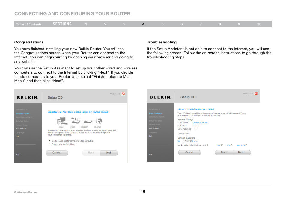286x200 pixels.
Task: Click Back in the troubleshooting window
Action: [x=224, y=152]
